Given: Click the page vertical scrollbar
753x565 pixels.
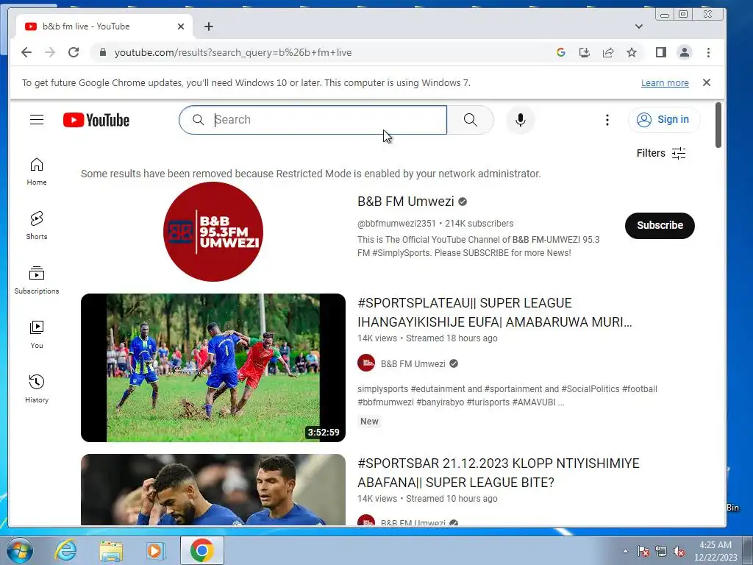Looking at the screenshot, I should click(x=718, y=125).
